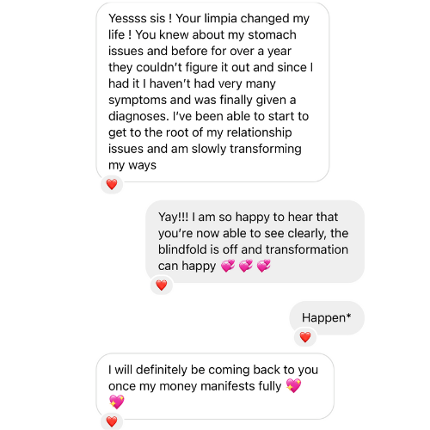Select the 'Happen*' correction message bubble
This screenshot has height=430, width=430.
(x=327, y=318)
